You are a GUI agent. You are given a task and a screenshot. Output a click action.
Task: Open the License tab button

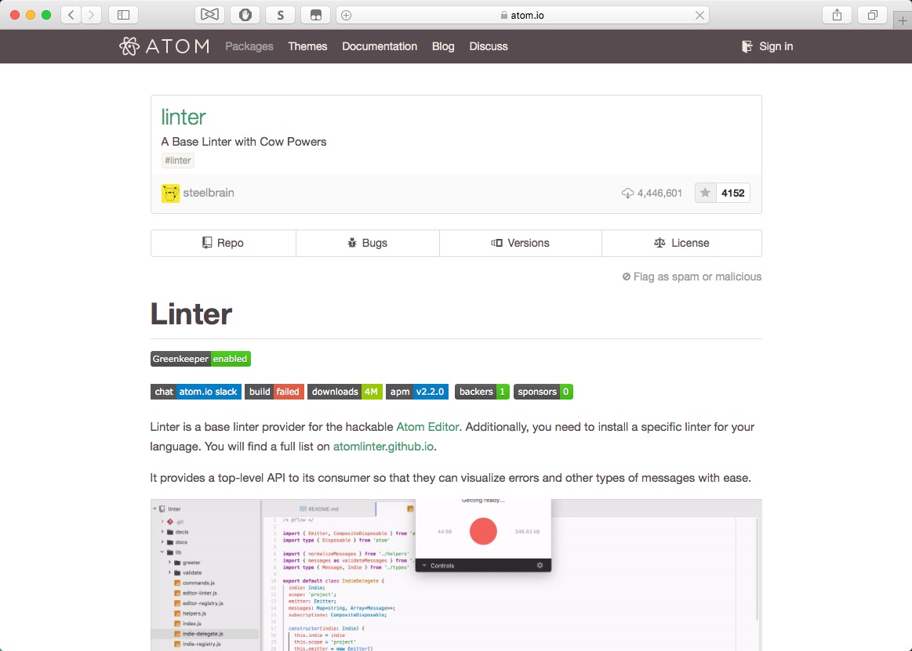[x=681, y=243]
